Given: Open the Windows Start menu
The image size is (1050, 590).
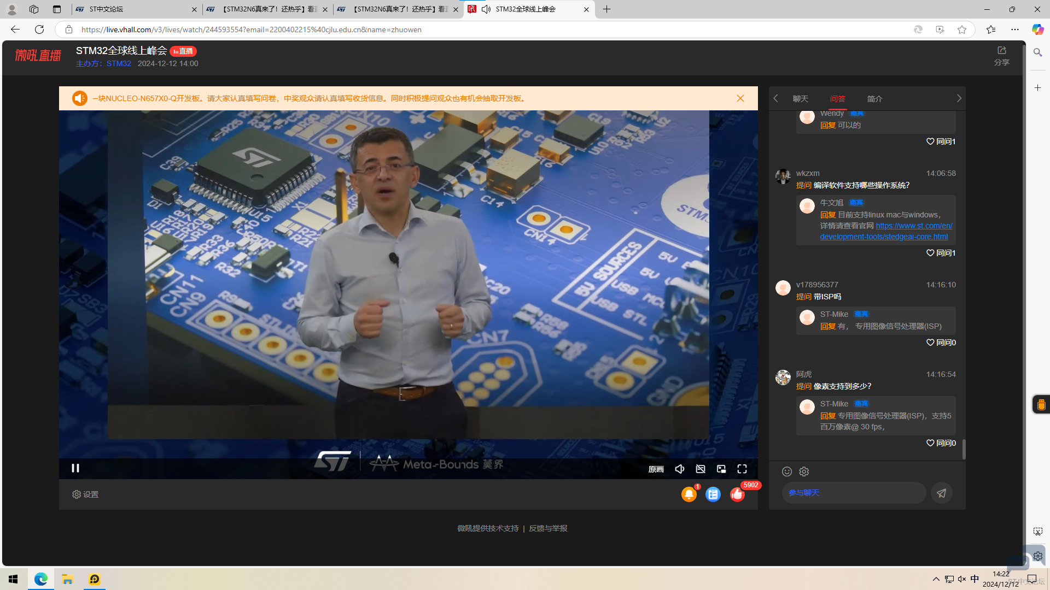Looking at the screenshot, I should pyautogui.click(x=14, y=579).
